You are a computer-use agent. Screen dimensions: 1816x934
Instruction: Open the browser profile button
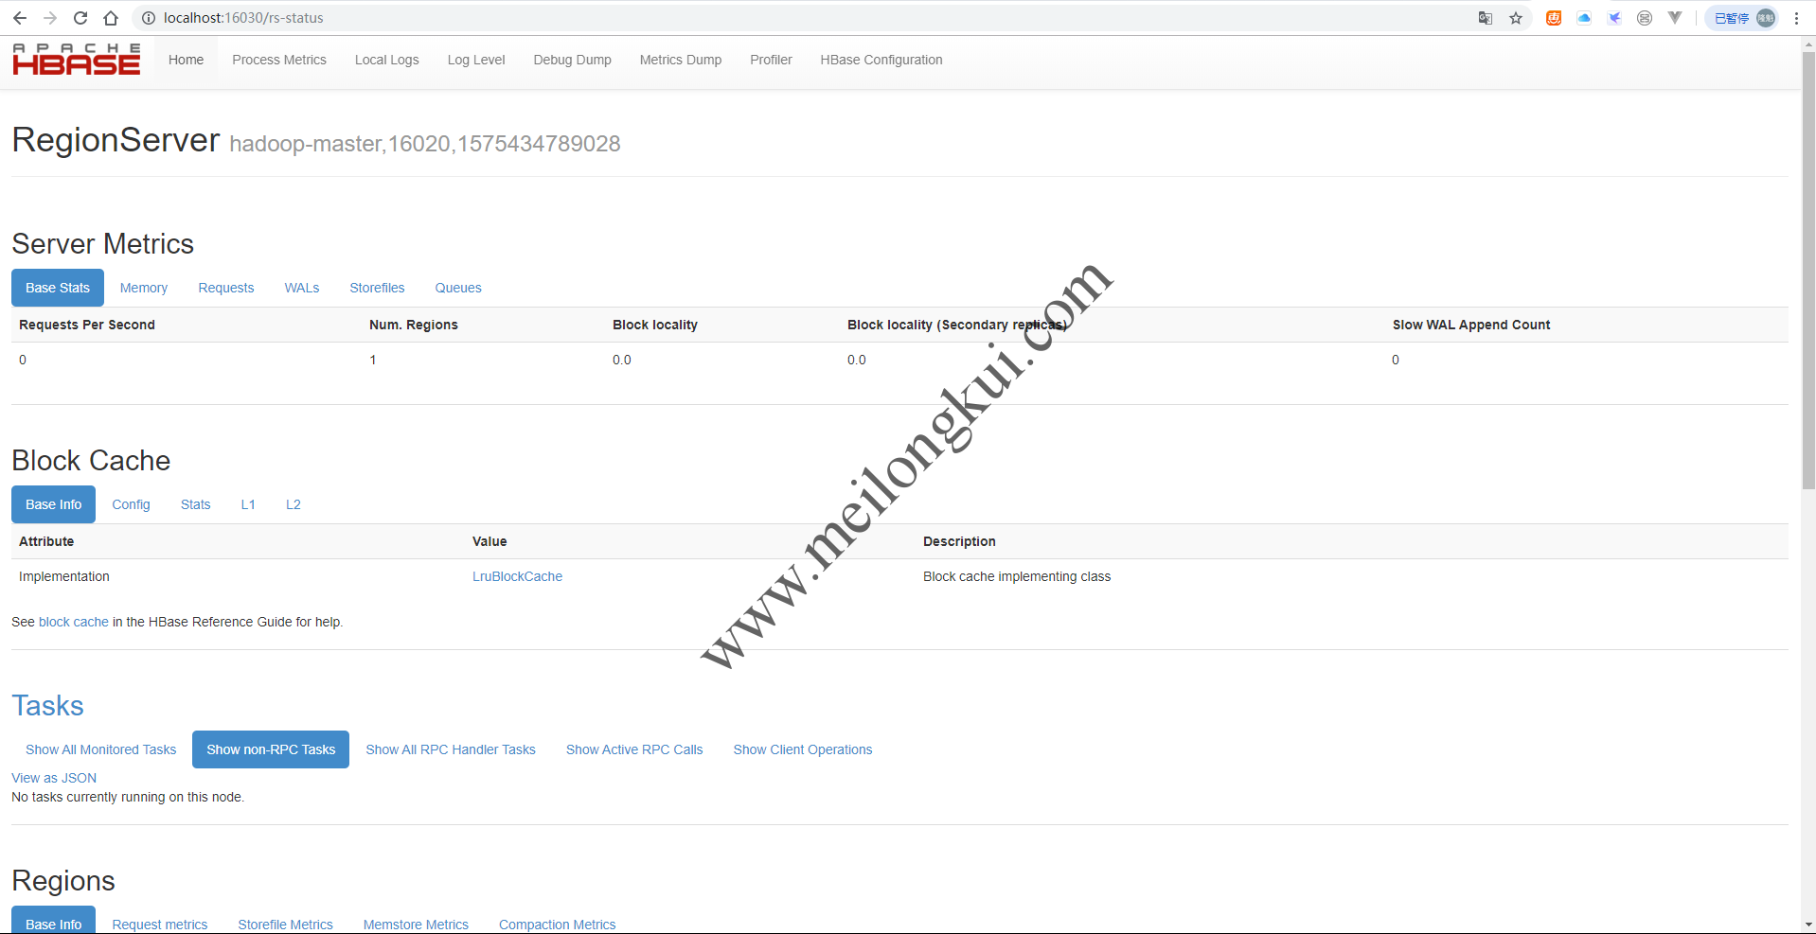(1742, 18)
